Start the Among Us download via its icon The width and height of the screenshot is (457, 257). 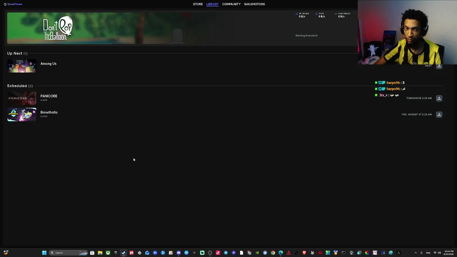click(439, 66)
